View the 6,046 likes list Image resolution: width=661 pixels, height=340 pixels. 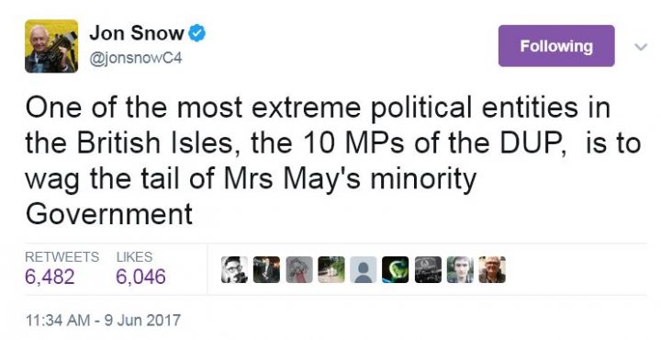(x=140, y=277)
